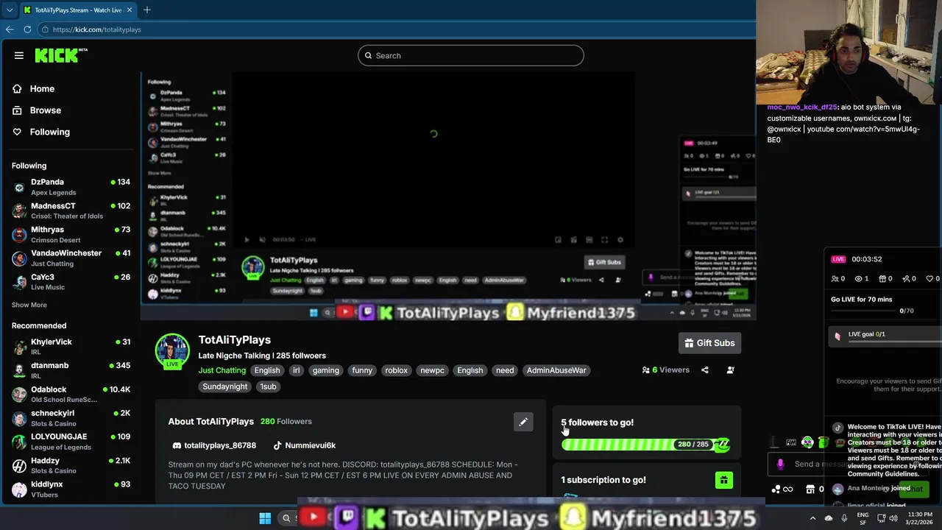Click green gift icon beside subscription goal
Image resolution: width=942 pixels, height=530 pixels.
723,481
